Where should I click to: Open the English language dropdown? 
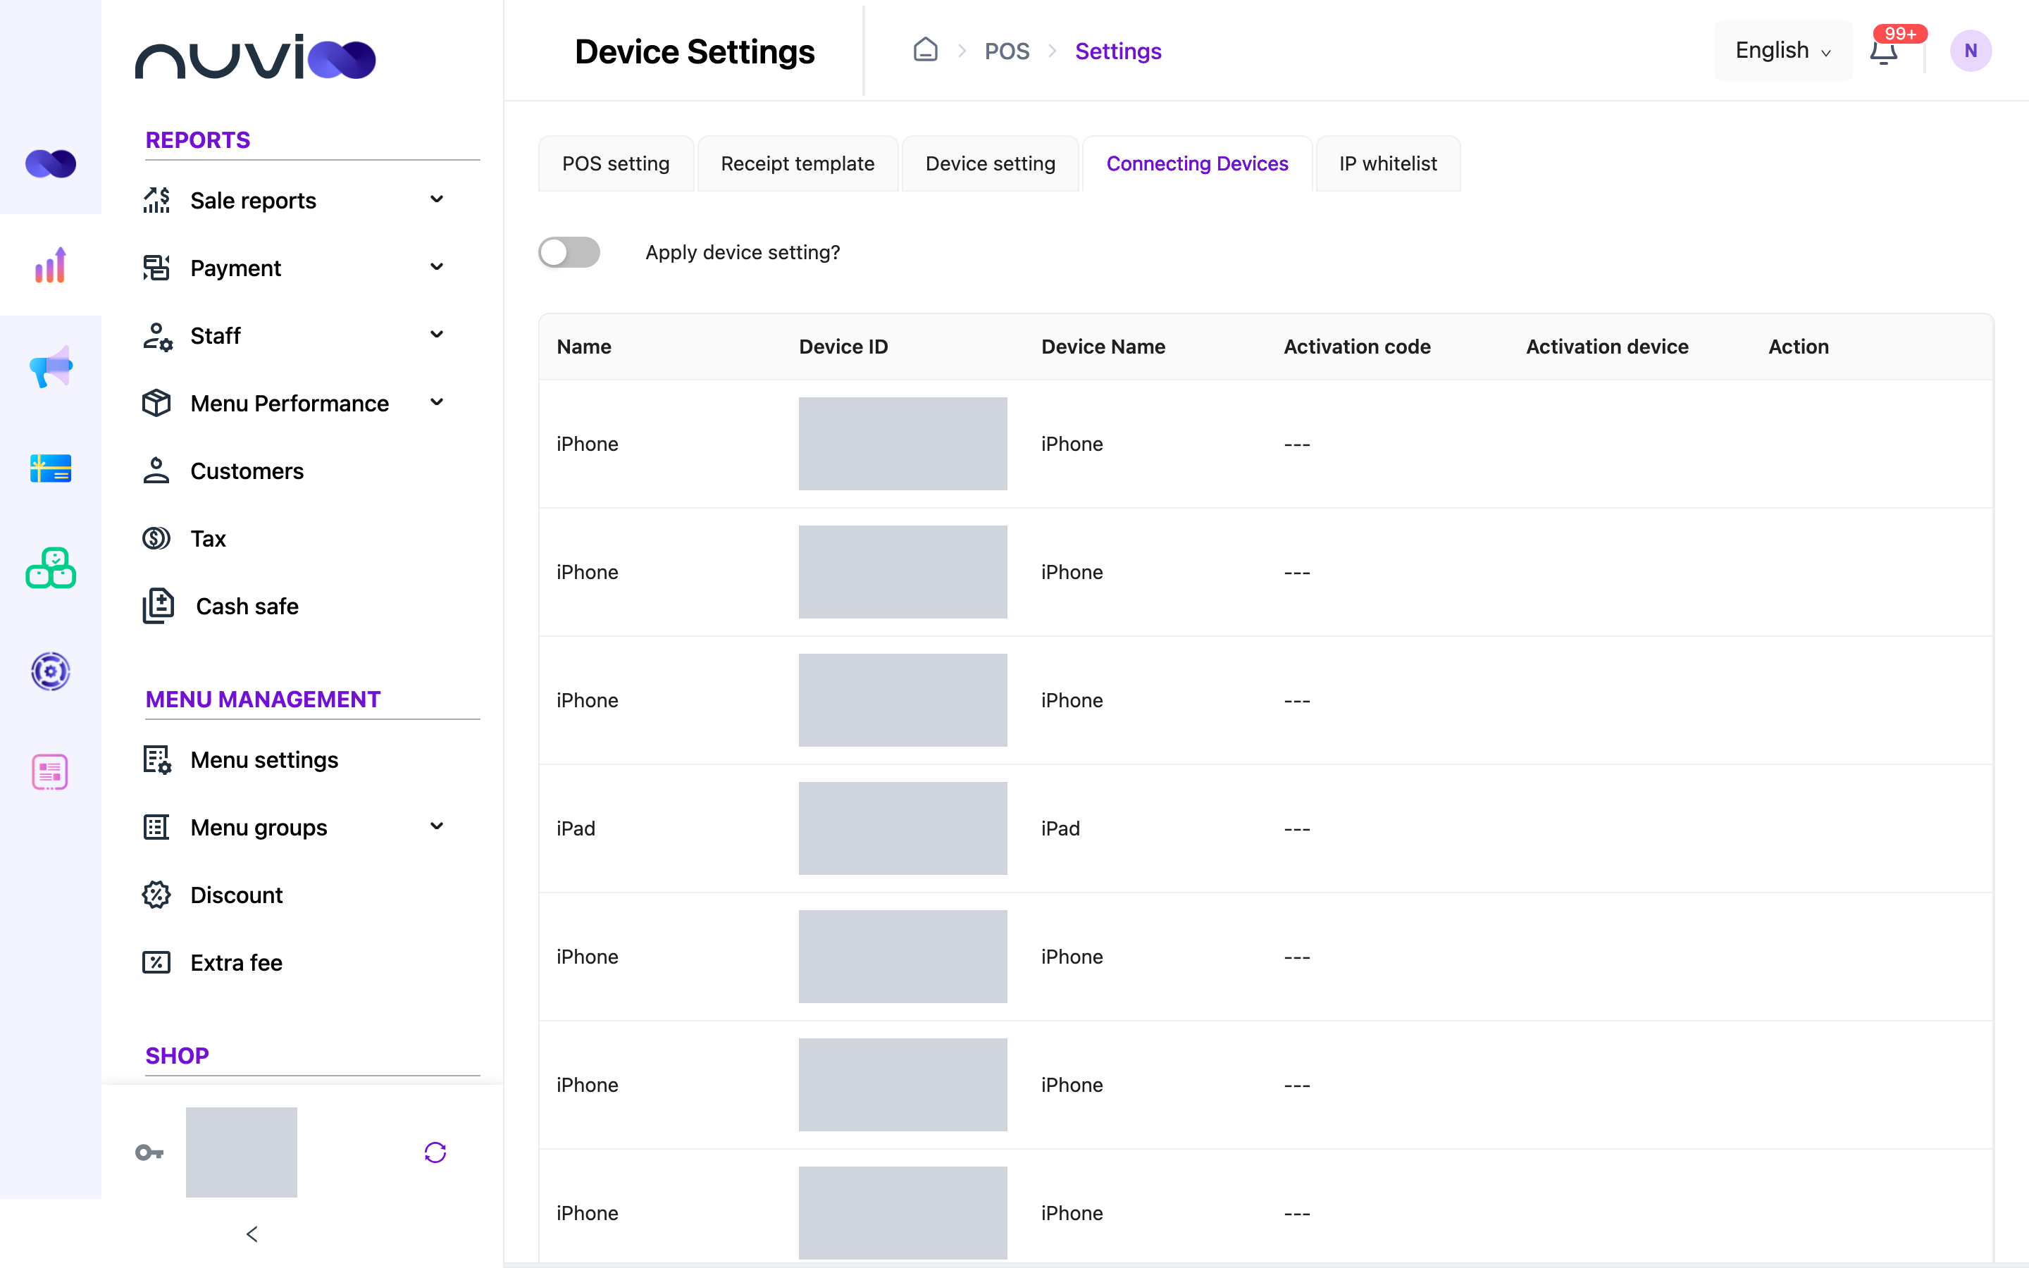pos(1782,50)
